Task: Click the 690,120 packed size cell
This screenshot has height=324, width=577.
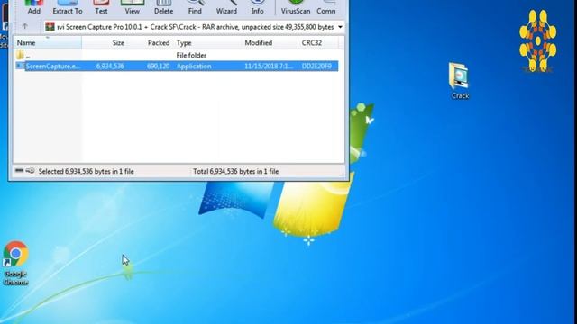Action: tap(159, 66)
